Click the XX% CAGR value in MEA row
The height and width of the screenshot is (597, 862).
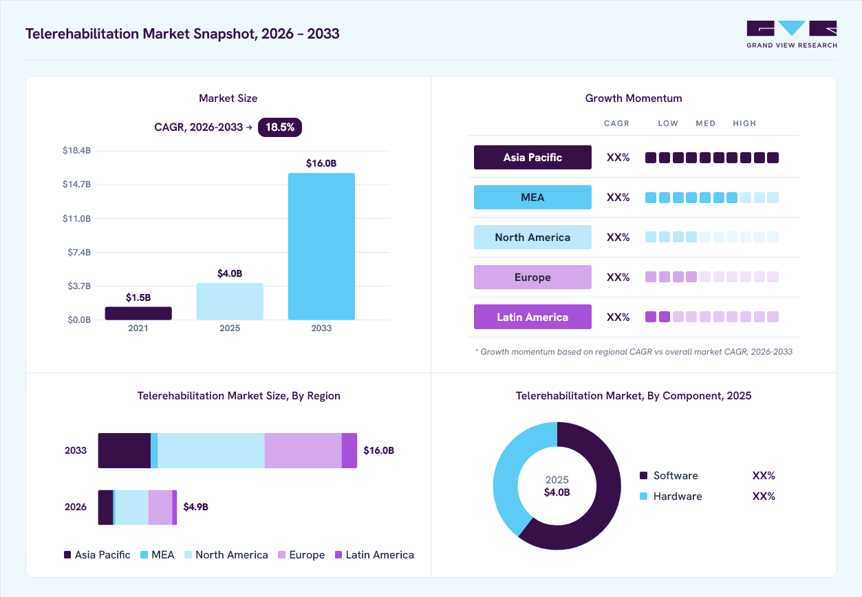(x=618, y=197)
